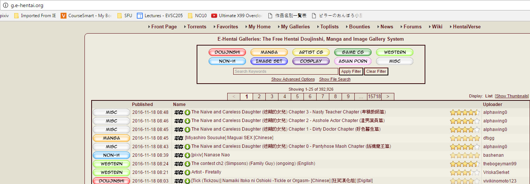Viewport: 530px width, 184px height.
Task: Focus the Search Keywords input field
Action: click(x=286, y=71)
